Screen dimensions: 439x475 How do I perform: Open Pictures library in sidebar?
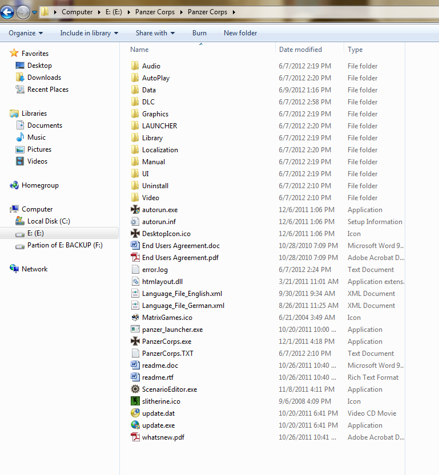point(39,149)
